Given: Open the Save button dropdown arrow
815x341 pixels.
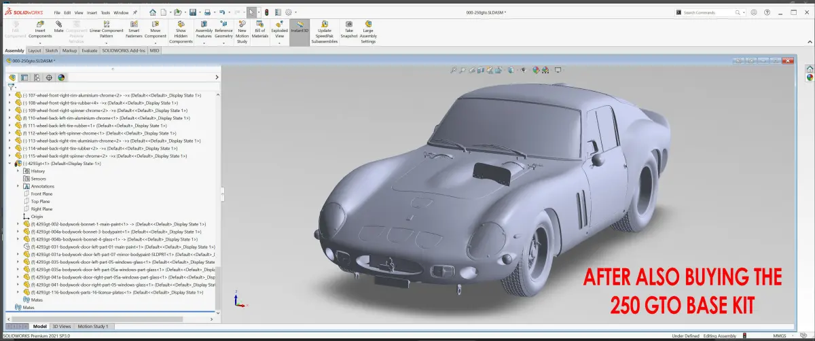Looking at the screenshot, I should point(200,12).
